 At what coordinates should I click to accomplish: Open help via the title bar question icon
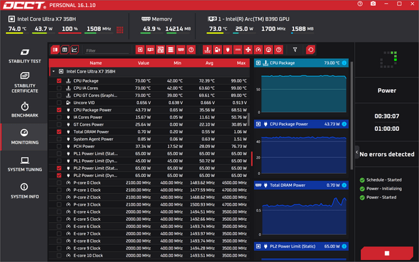[x=360, y=4]
